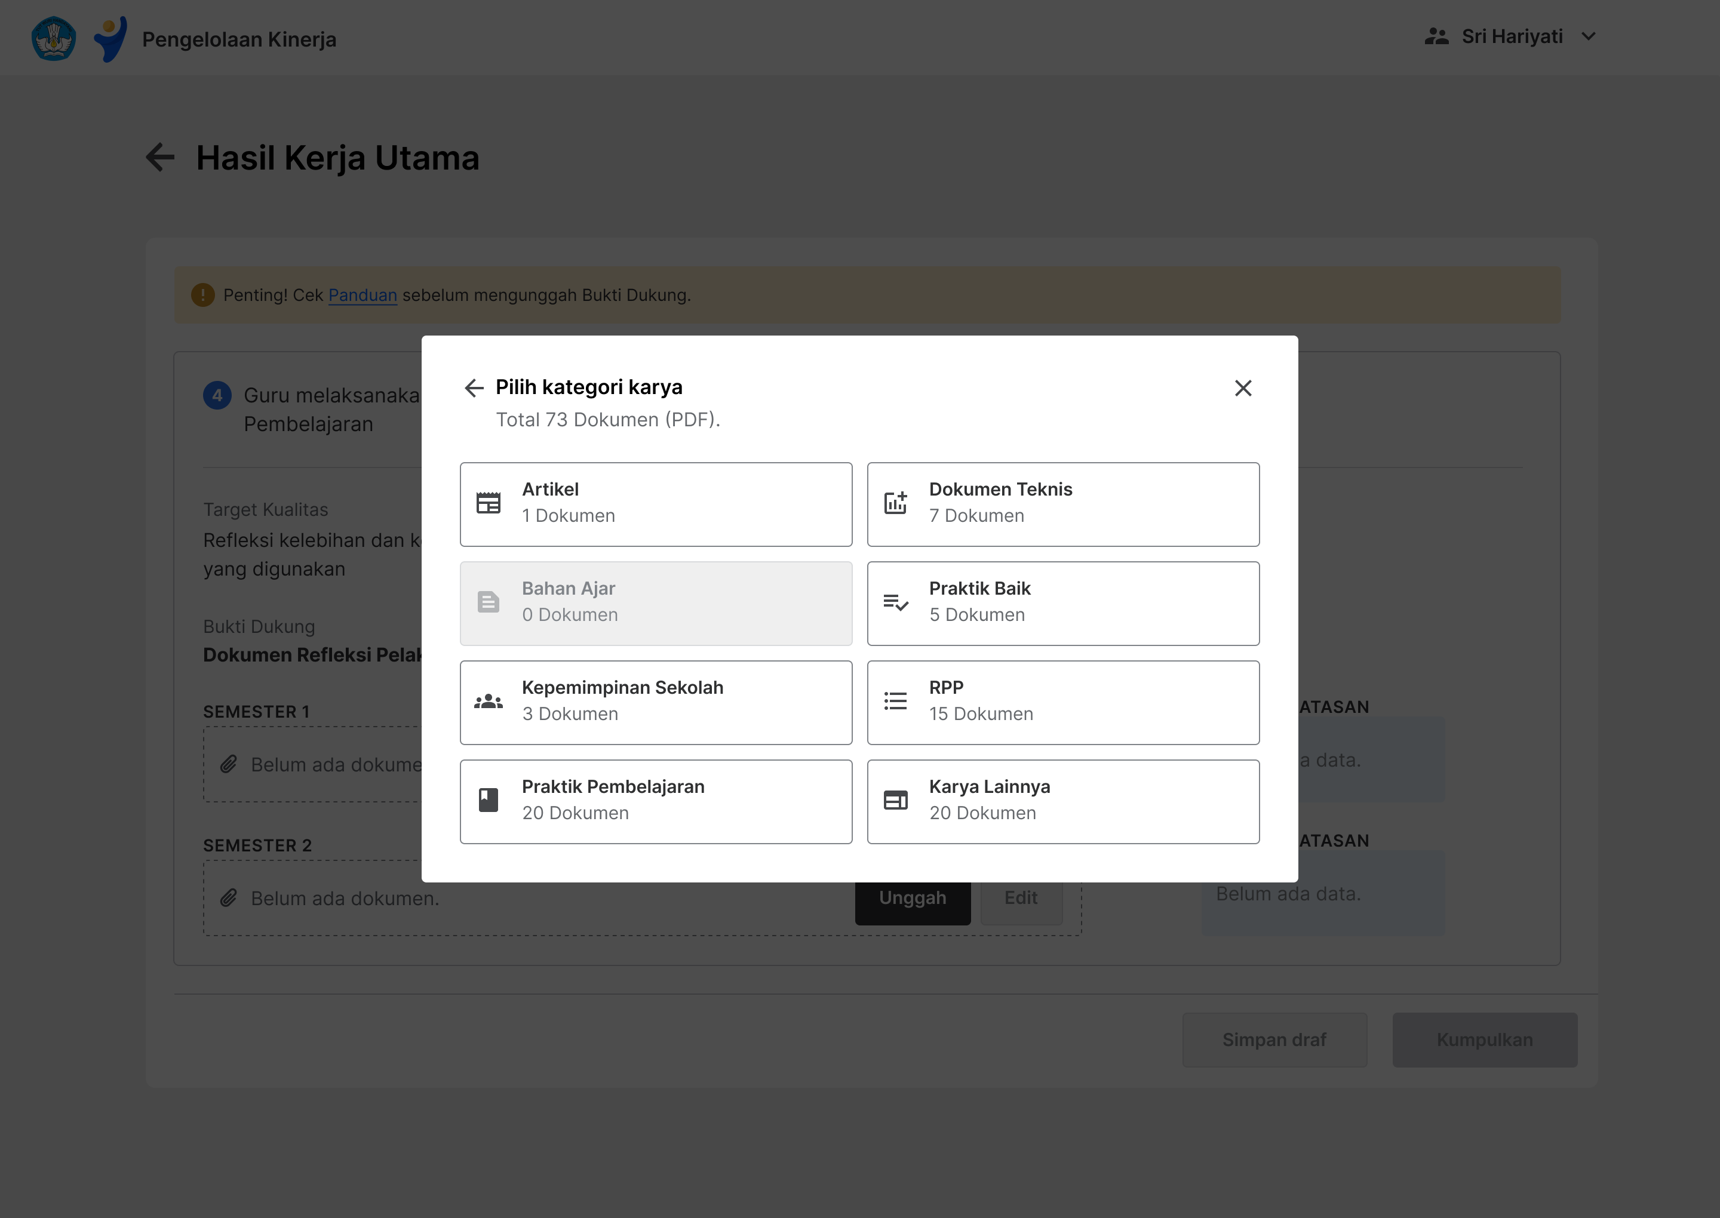Click the paperclip icon in Semester 2

[x=229, y=898]
